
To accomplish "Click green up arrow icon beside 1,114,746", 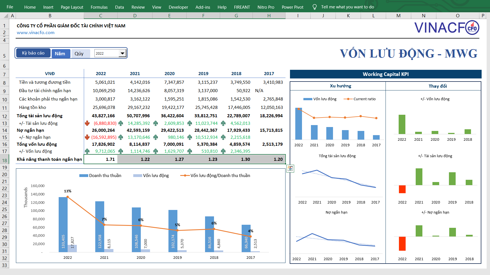I will 121,151.
